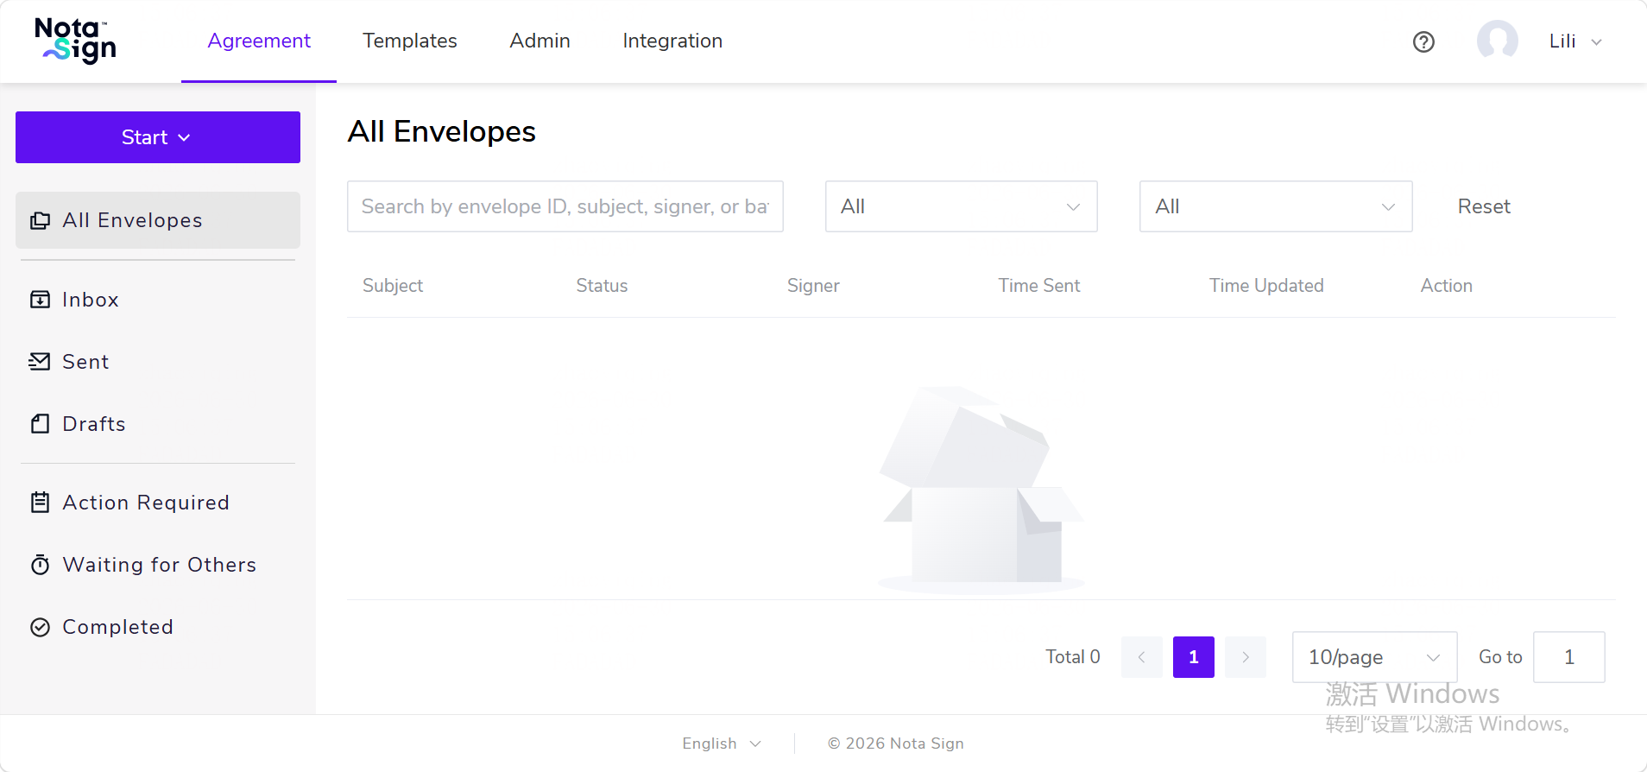Screen dimensions: 1647x772
Task: Open the second All filter dropdown
Action: pos(1276,206)
